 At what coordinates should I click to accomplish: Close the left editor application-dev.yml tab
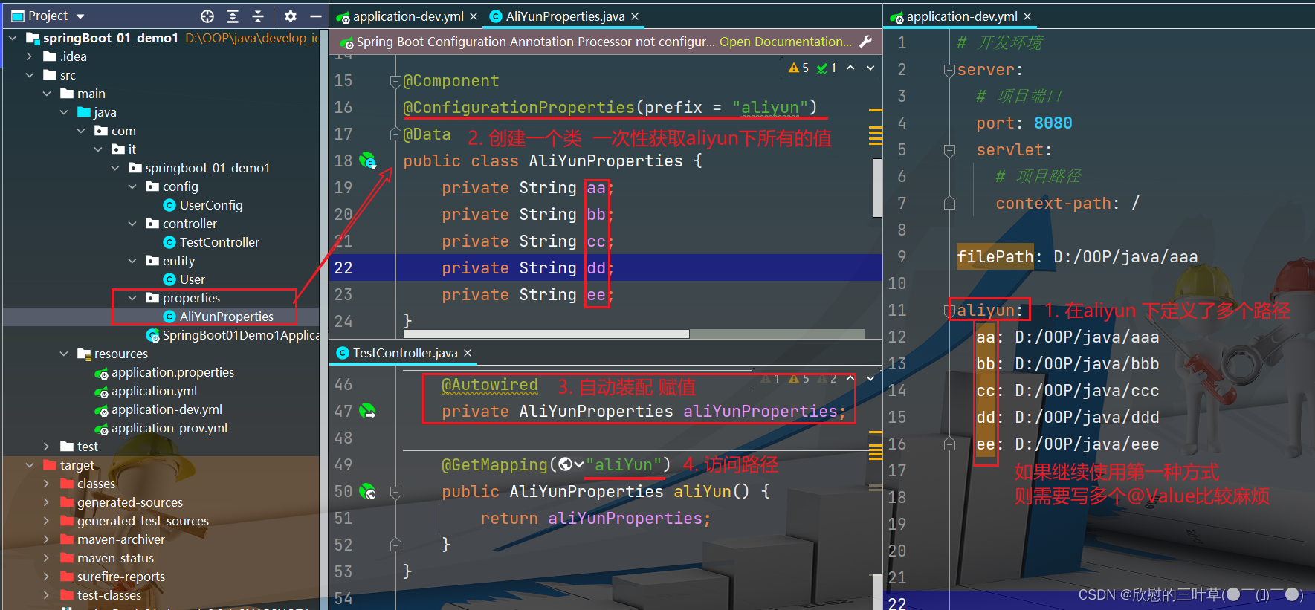pos(474,16)
